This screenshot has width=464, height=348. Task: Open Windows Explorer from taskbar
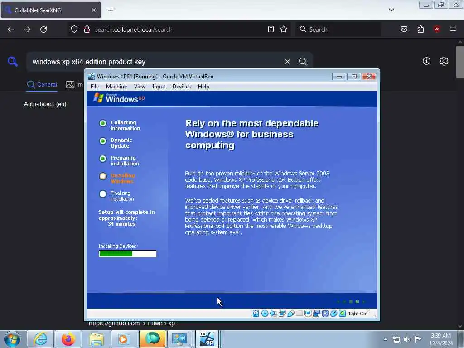pyautogui.click(x=97, y=339)
